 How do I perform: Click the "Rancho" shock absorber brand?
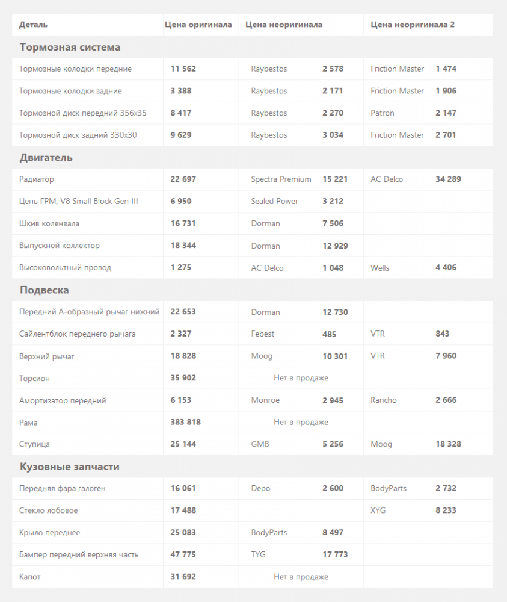pos(384,400)
